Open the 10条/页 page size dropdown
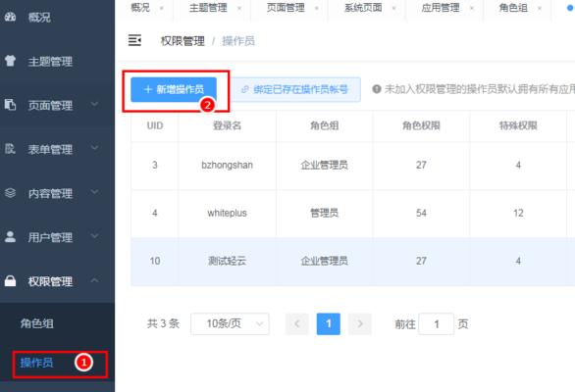 point(230,323)
